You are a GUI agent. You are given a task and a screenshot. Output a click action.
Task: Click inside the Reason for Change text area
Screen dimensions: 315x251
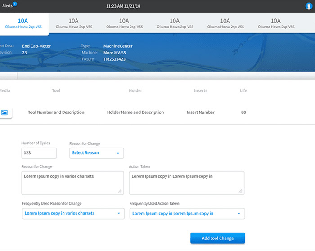coord(72,183)
